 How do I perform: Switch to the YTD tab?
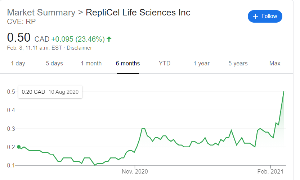tap(165, 64)
